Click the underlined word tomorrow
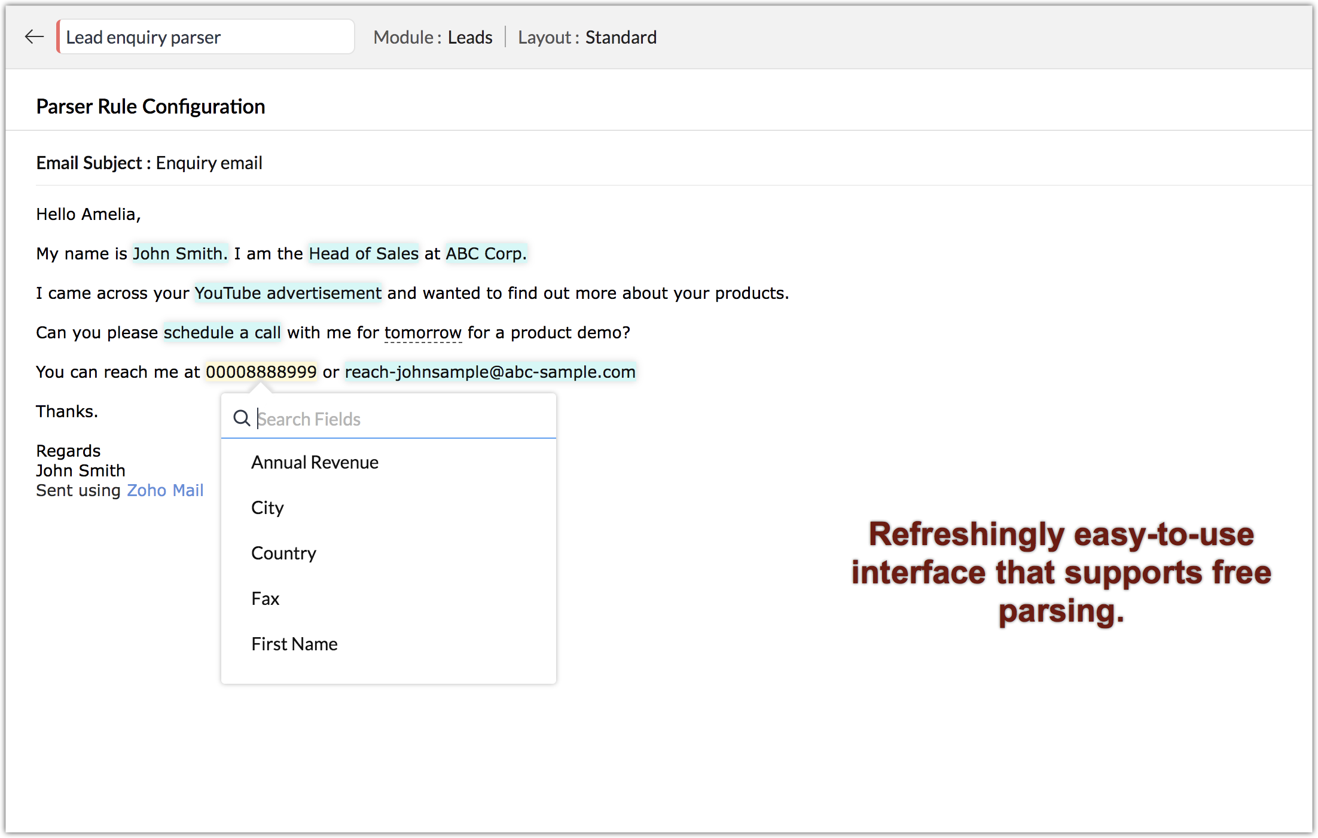 pyautogui.click(x=423, y=333)
